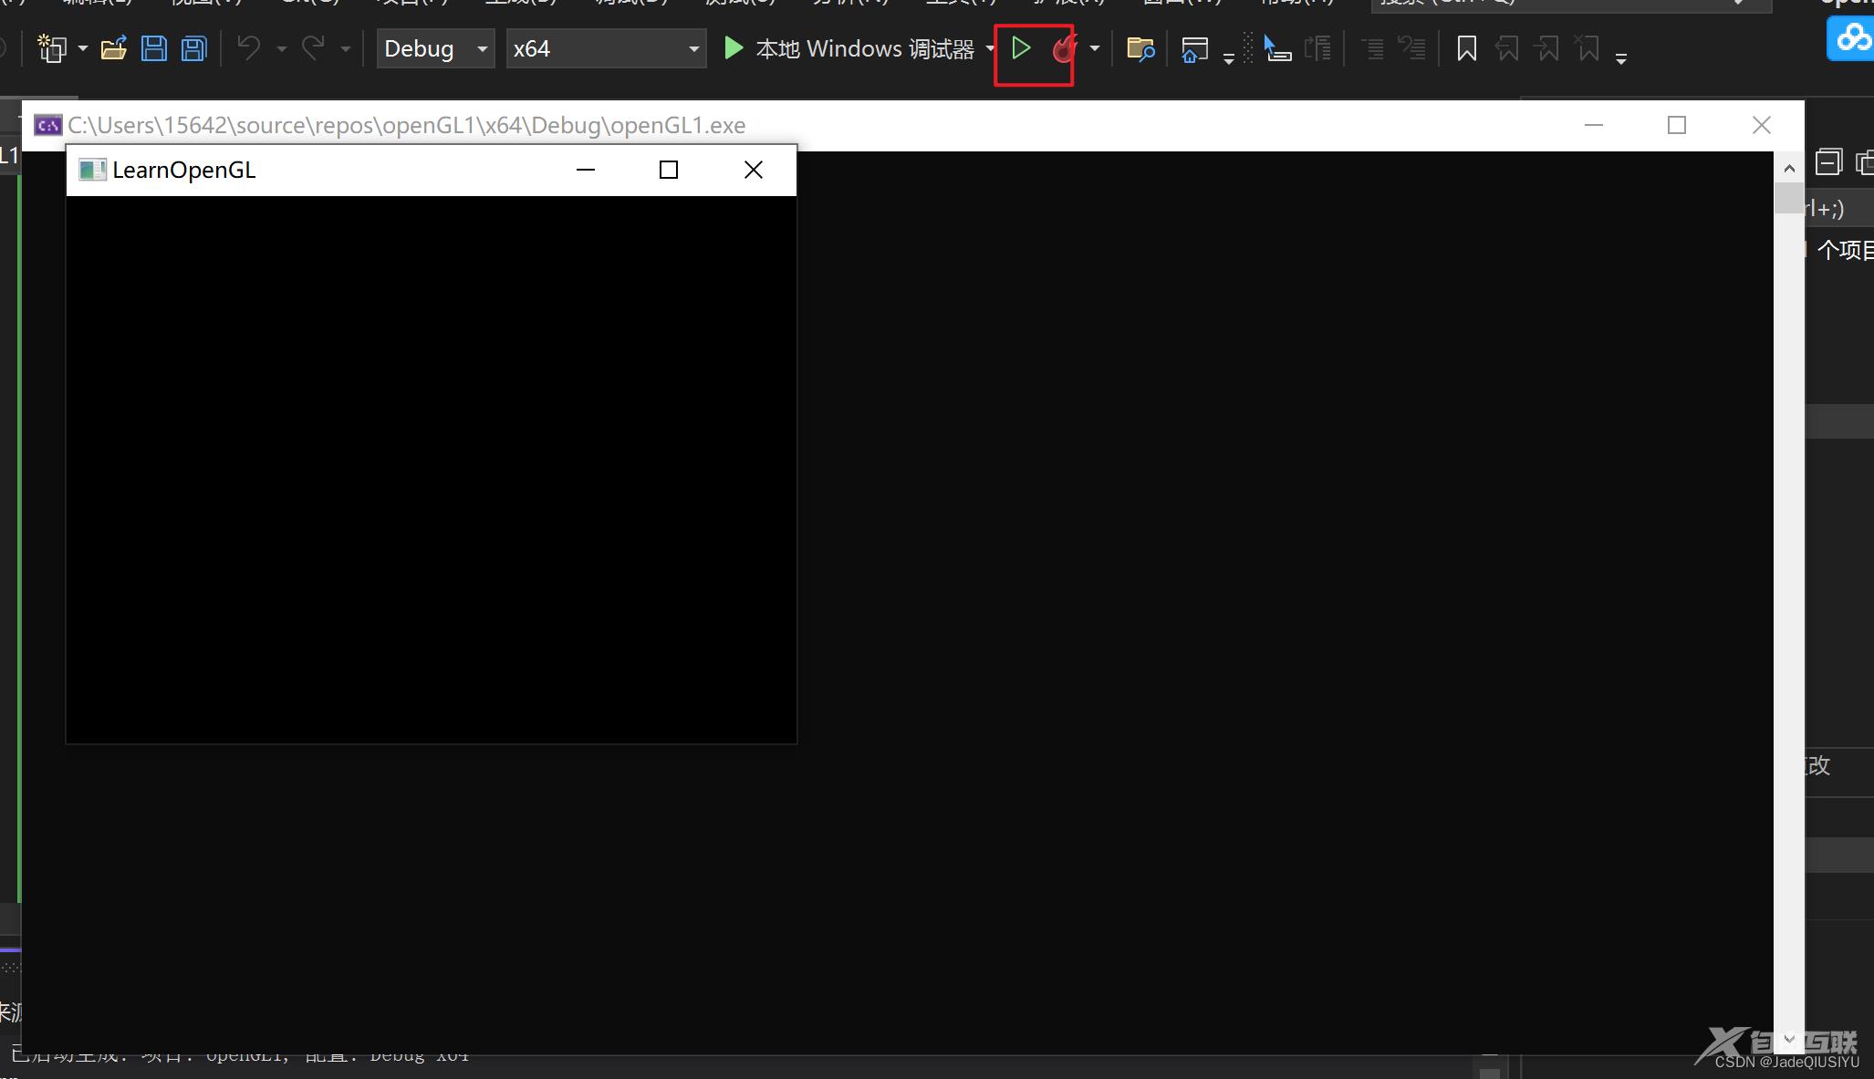Start the 本地 Windows 调试器 debugger

[849, 48]
